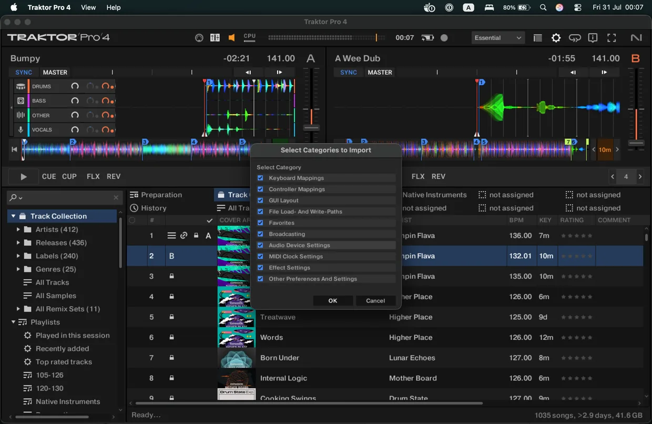Open the Traktor Pro 4 app menu
The width and height of the screenshot is (652, 424).
[x=49, y=7]
